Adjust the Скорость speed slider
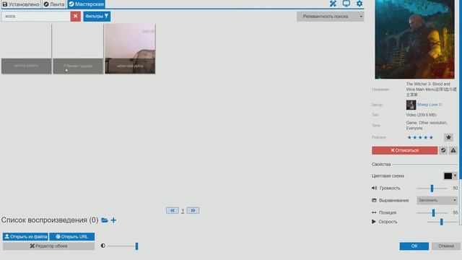 (x=442, y=222)
